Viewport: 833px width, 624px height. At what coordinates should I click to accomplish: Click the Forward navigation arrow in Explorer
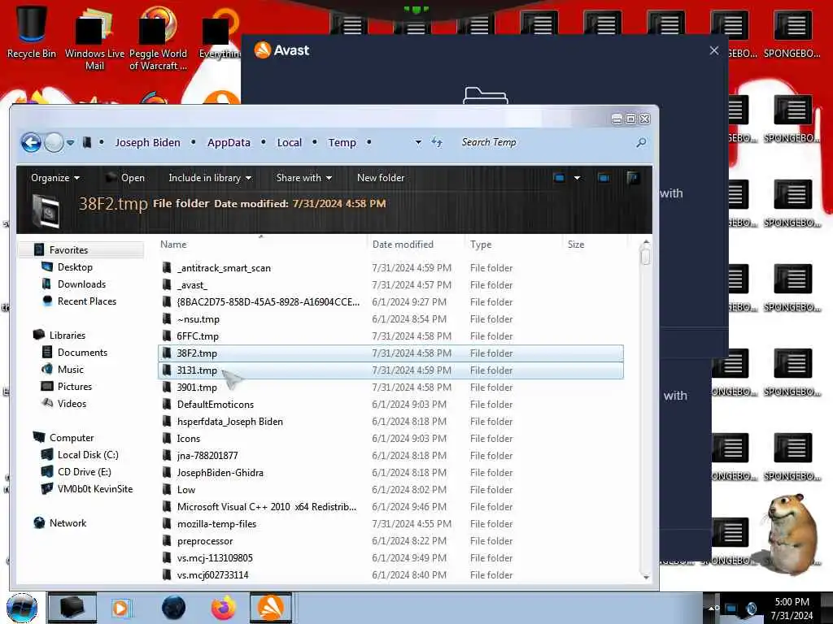[x=54, y=142]
